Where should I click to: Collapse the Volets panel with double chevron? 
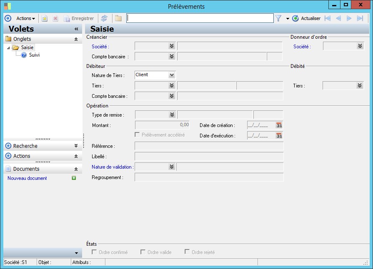76,29
